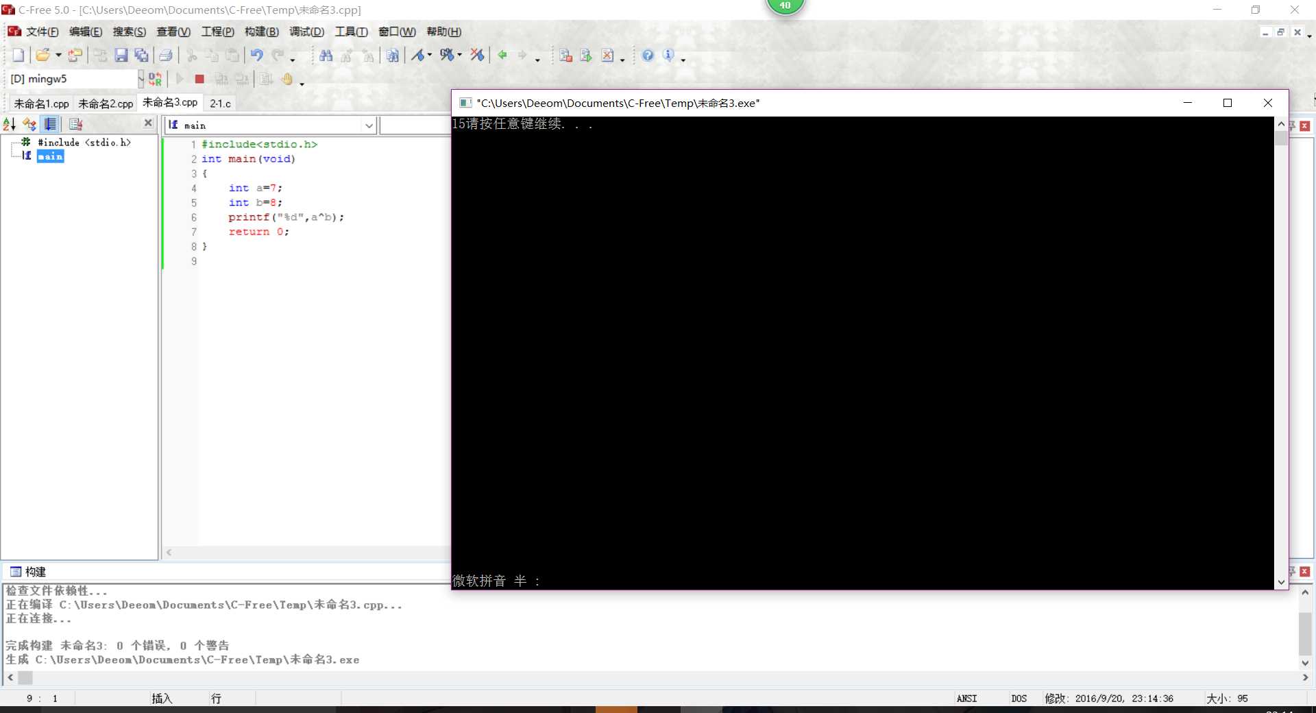The width and height of the screenshot is (1316, 713).
Task: Open the 查看(V) menu
Action: tap(173, 32)
